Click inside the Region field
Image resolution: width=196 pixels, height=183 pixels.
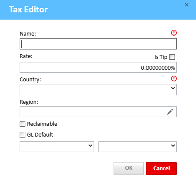[98, 112]
